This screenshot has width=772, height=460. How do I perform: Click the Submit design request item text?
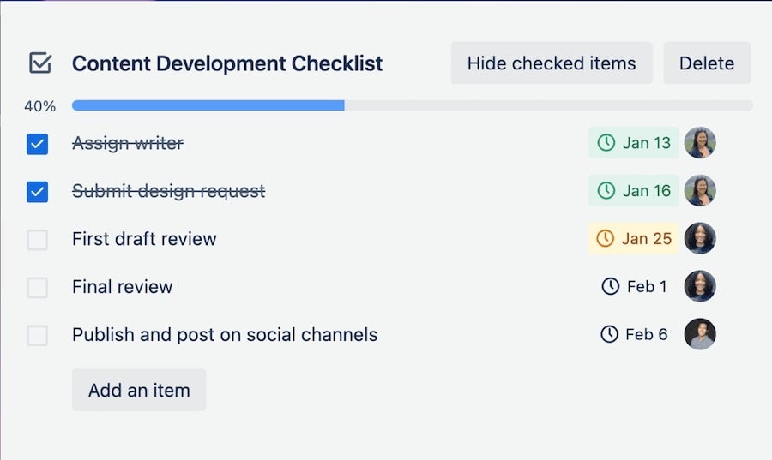pyautogui.click(x=168, y=191)
